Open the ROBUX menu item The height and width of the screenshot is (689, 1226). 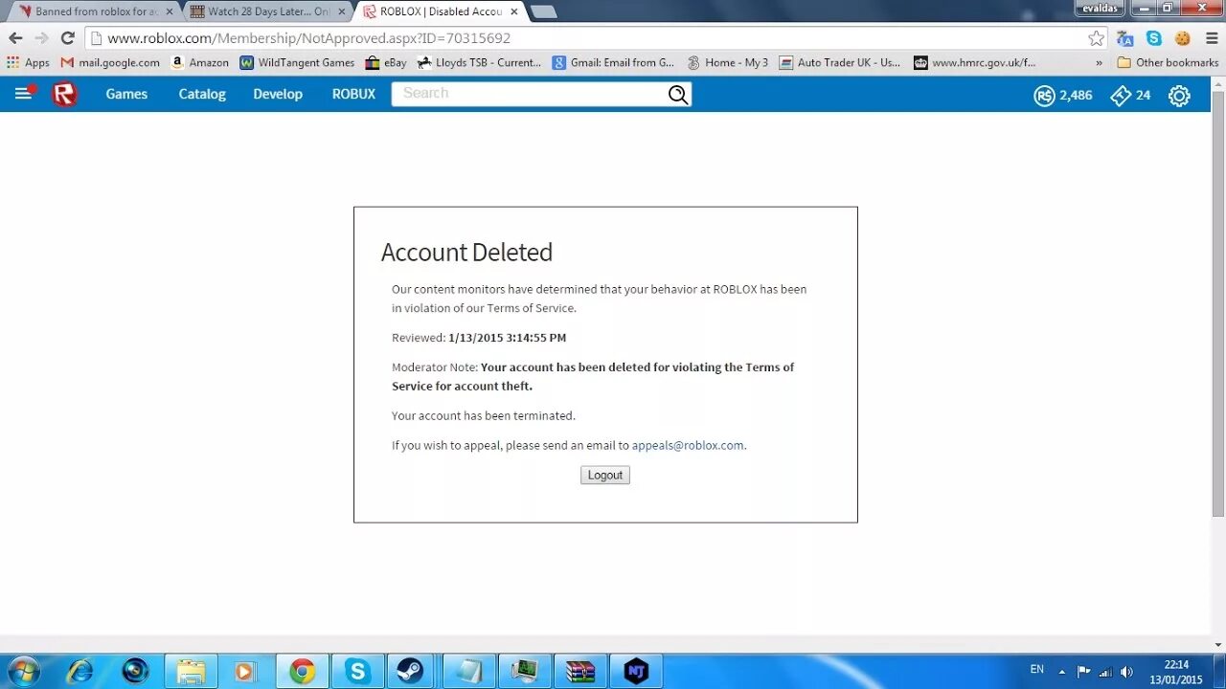[x=353, y=94]
